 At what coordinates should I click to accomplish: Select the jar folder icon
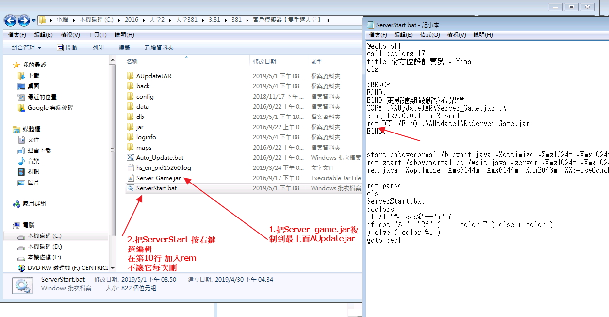(x=130, y=127)
